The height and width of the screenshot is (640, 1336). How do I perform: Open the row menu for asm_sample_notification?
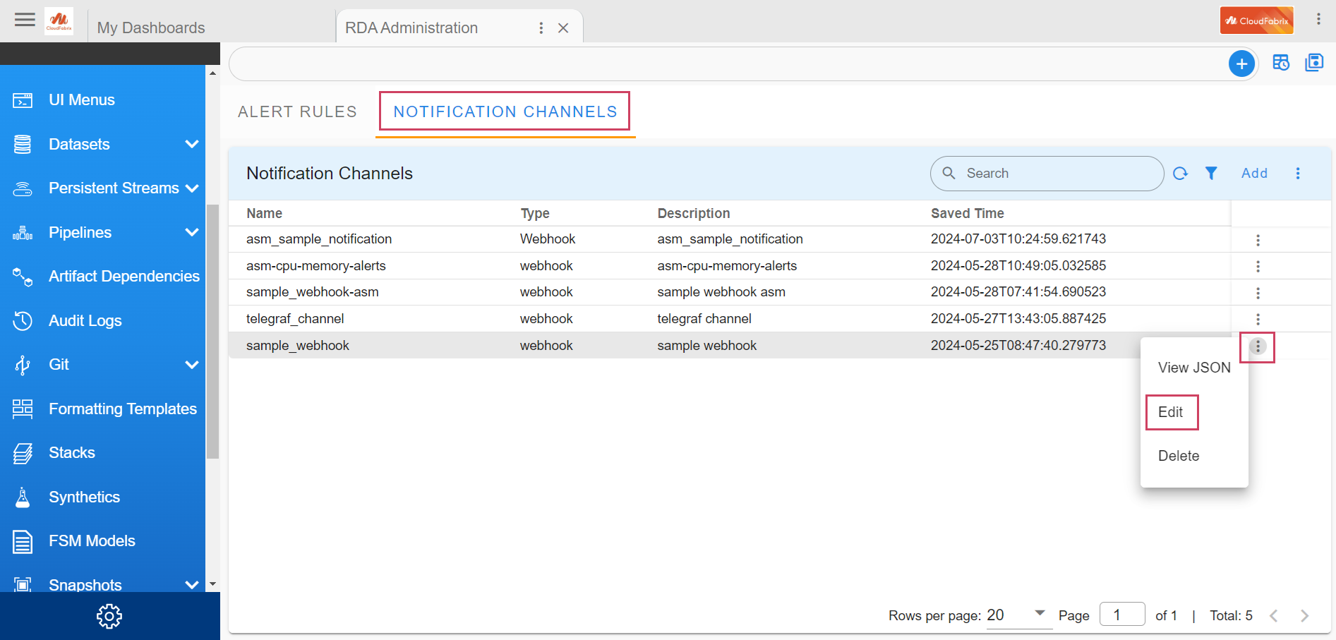pos(1258,241)
